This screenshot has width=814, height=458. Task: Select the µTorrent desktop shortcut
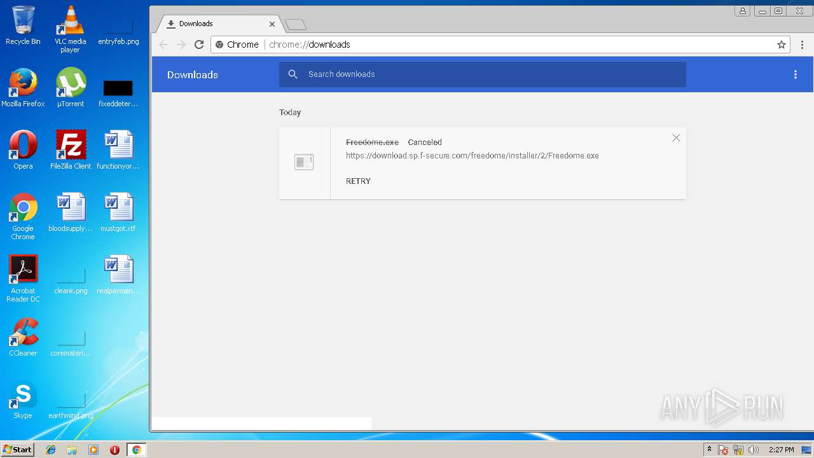coord(71,88)
